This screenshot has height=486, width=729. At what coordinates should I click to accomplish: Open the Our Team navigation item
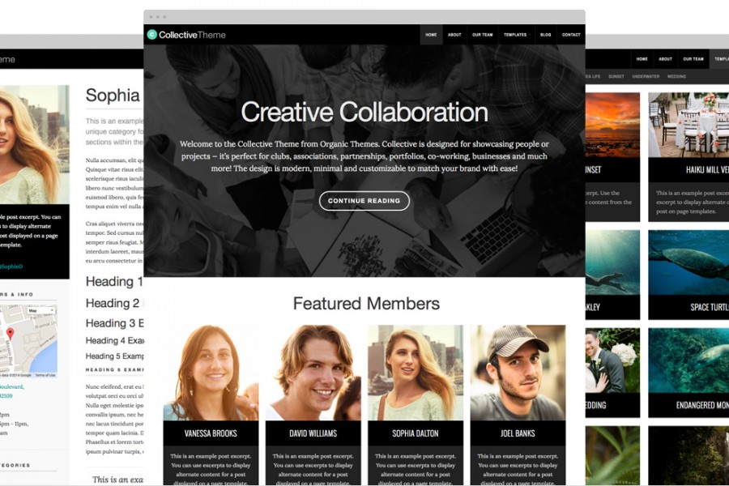pos(482,34)
